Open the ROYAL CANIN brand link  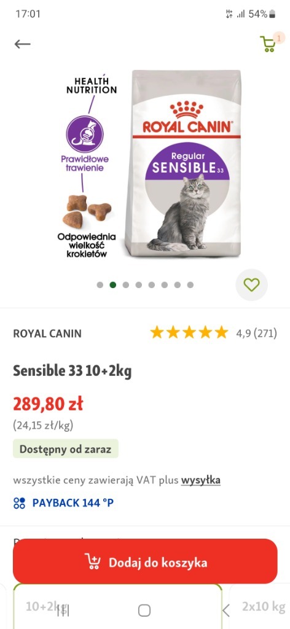47,334
